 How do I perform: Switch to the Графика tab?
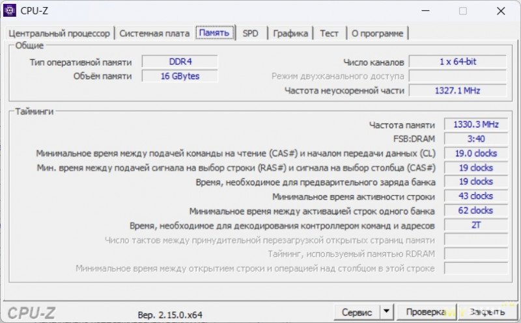click(x=290, y=33)
